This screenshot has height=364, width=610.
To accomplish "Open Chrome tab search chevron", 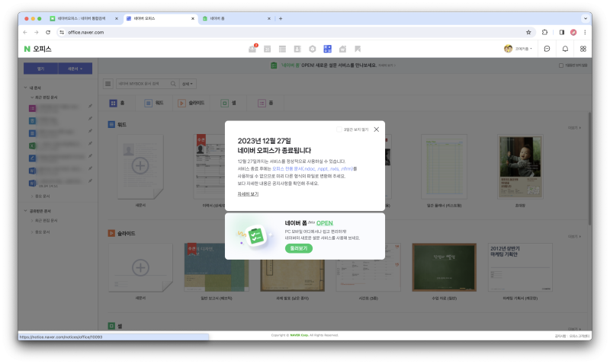I will [585, 18].
